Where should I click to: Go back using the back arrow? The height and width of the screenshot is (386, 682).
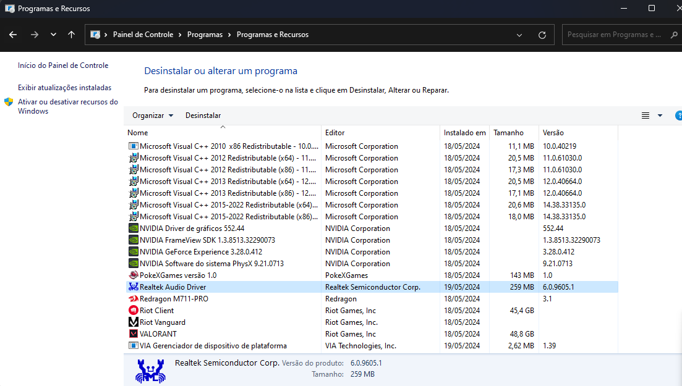pyautogui.click(x=13, y=35)
